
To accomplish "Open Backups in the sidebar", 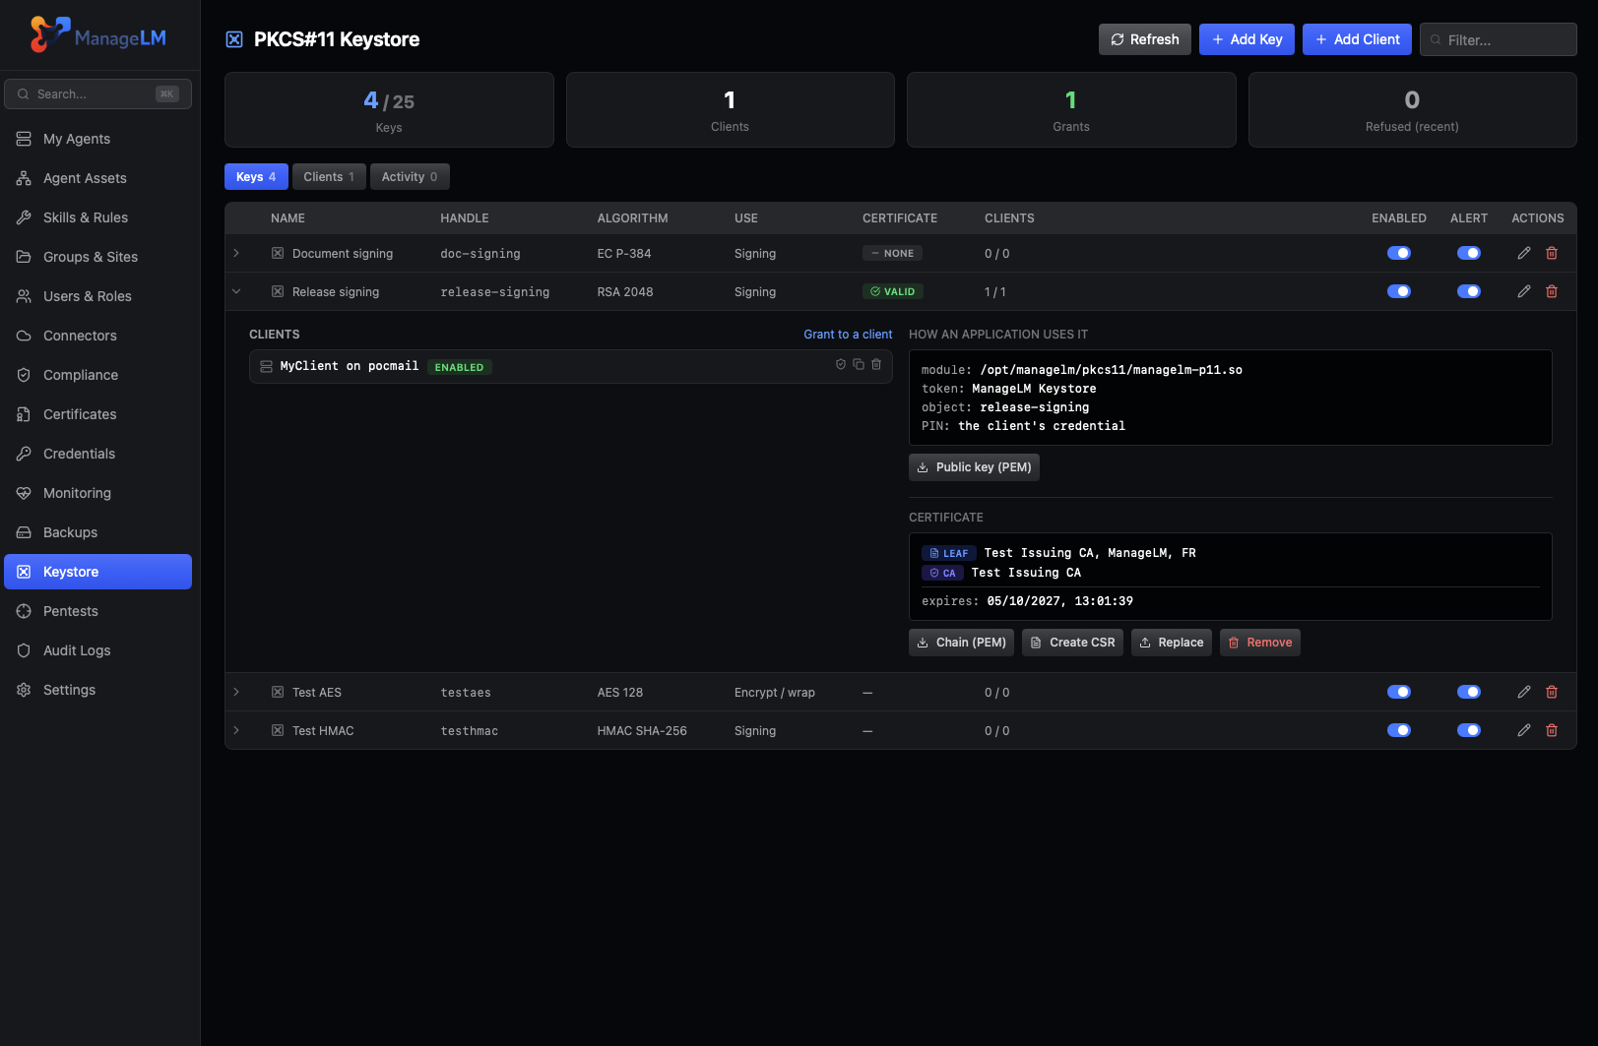I will pos(97,532).
